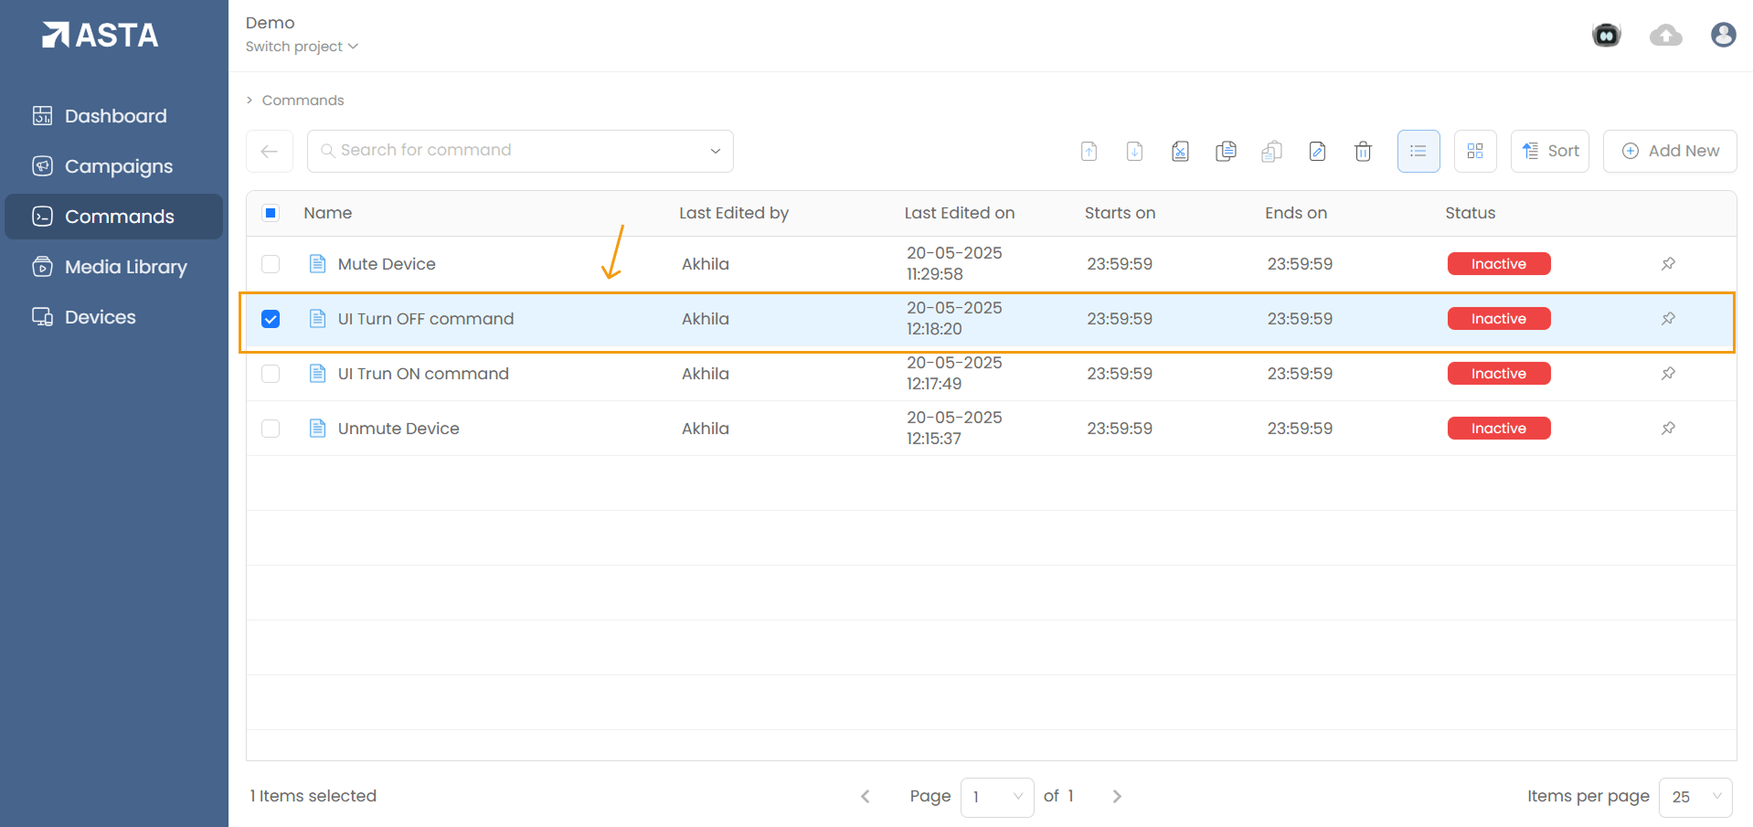Switch to list view layout
Screen dimensions: 1753x827
click(x=1418, y=152)
